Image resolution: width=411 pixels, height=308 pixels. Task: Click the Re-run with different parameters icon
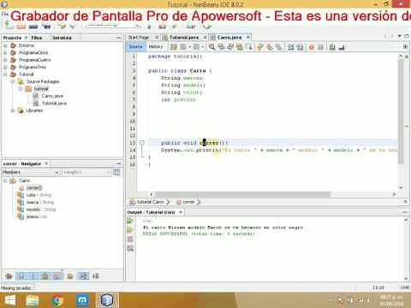[x=130, y=229]
